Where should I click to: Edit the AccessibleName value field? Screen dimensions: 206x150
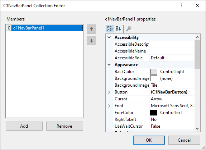tap(172, 51)
